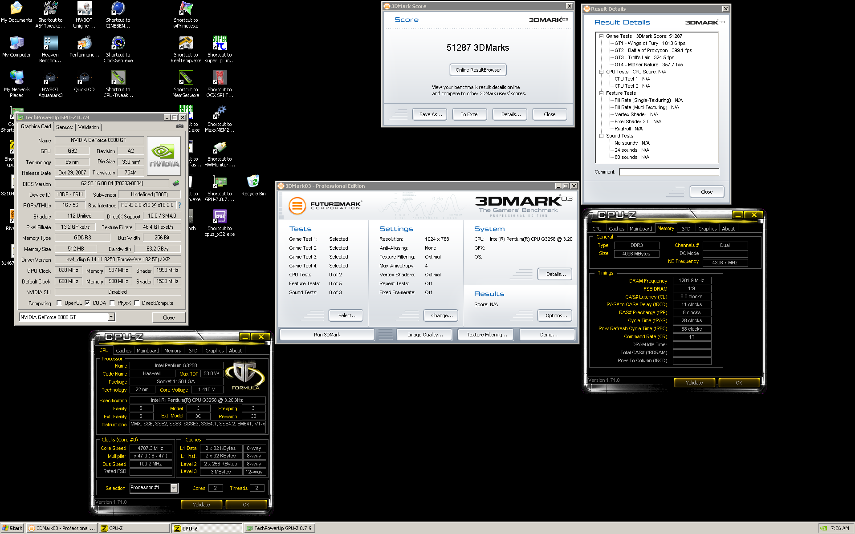
Task: Open Mainboard tab in CPU-Z processor window
Action: click(148, 351)
